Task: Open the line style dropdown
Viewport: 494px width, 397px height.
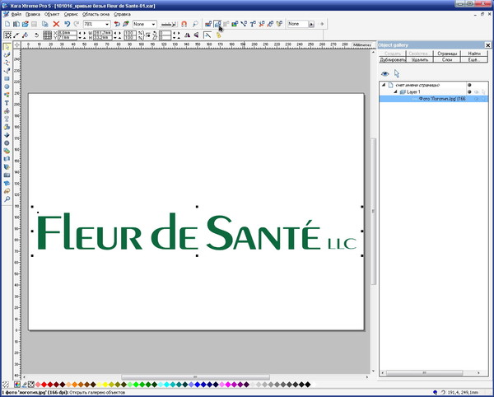Action: (x=169, y=24)
